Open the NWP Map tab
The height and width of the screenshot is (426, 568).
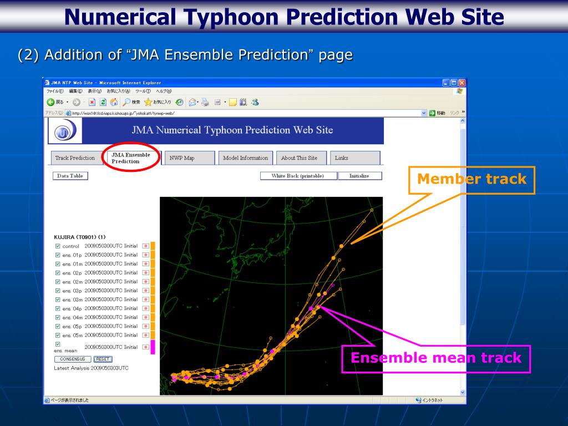tap(190, 158)
